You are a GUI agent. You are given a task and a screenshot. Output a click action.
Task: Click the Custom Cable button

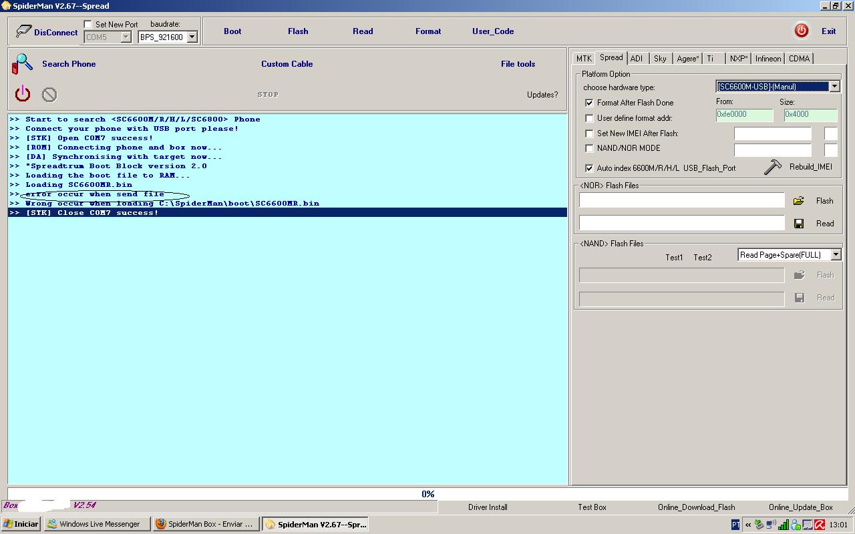(287, 64)
